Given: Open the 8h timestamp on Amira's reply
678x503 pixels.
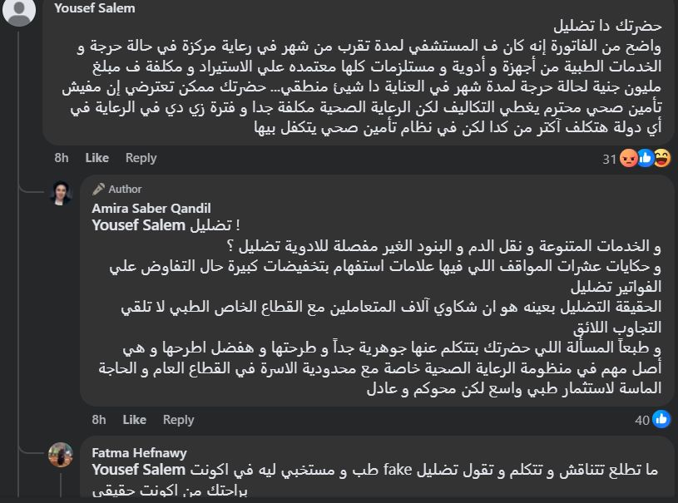Looking at the screenshot, I should tap(99, 420).
